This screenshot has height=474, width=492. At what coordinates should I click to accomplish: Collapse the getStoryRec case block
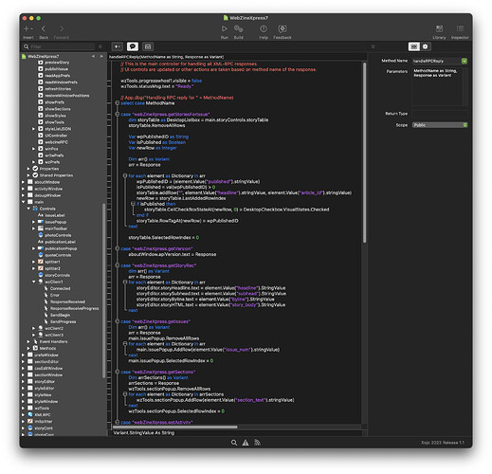118,265
